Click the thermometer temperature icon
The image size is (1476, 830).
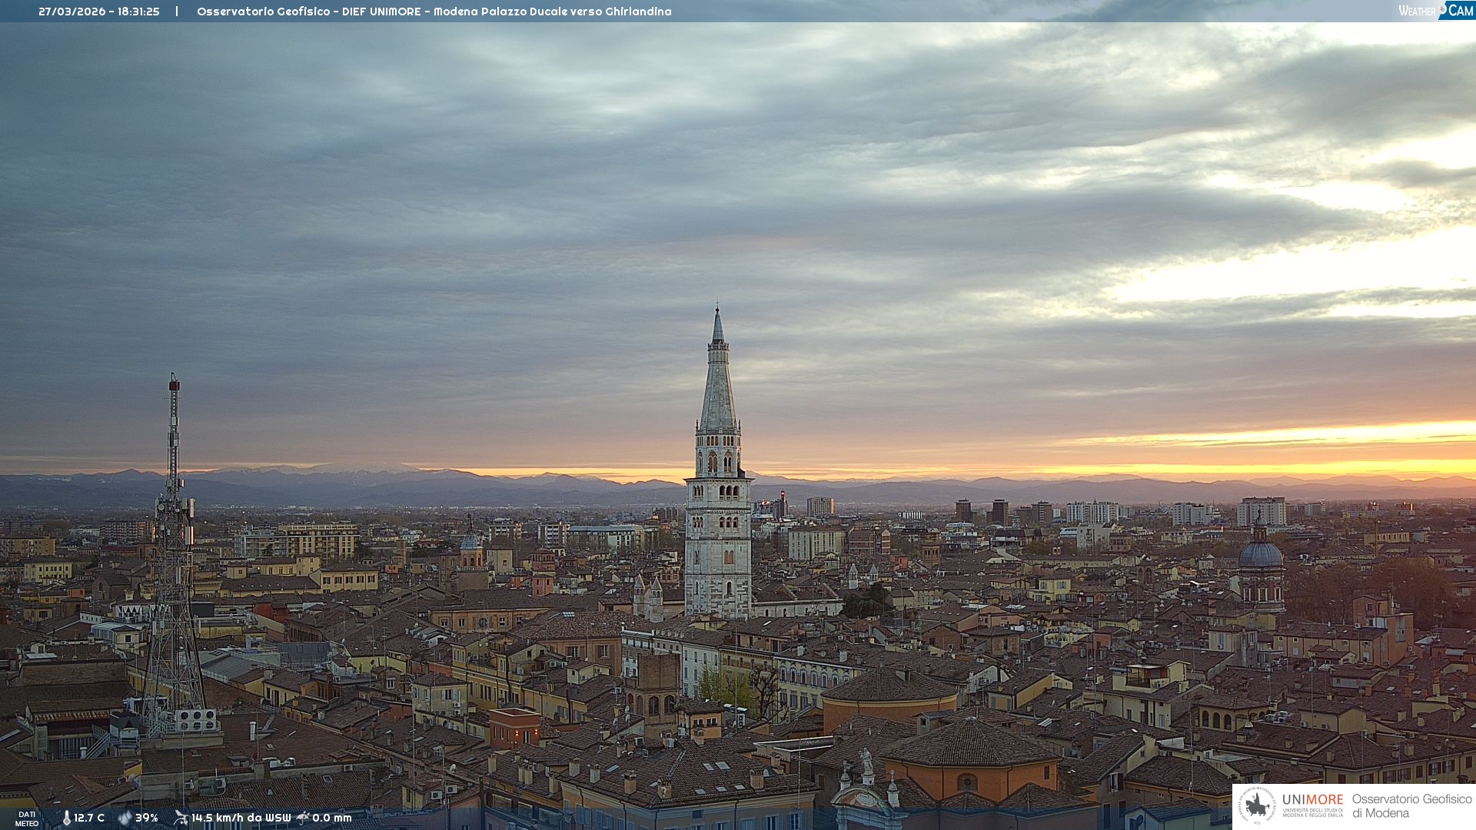pyautogui.click(x=66, y=818)
